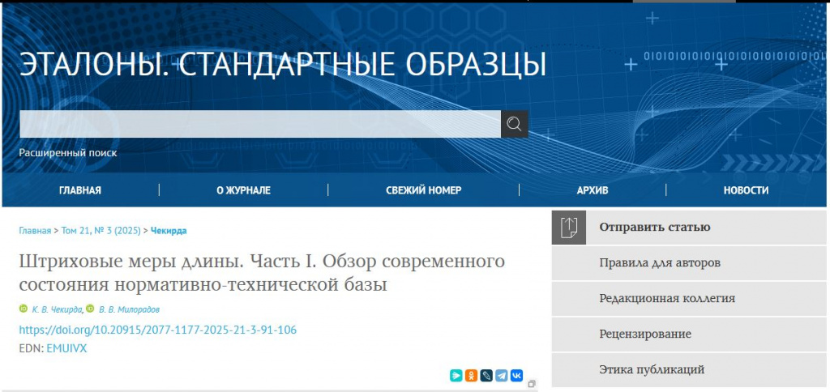Open Этика публикаций sidebar link
The height and width of the screenshot is (392, 830).
(x=689, y=370)
